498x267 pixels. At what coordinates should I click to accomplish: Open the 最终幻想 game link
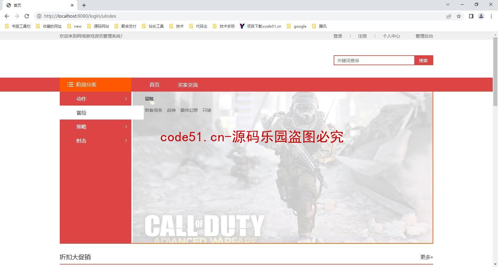coord(189,110)
